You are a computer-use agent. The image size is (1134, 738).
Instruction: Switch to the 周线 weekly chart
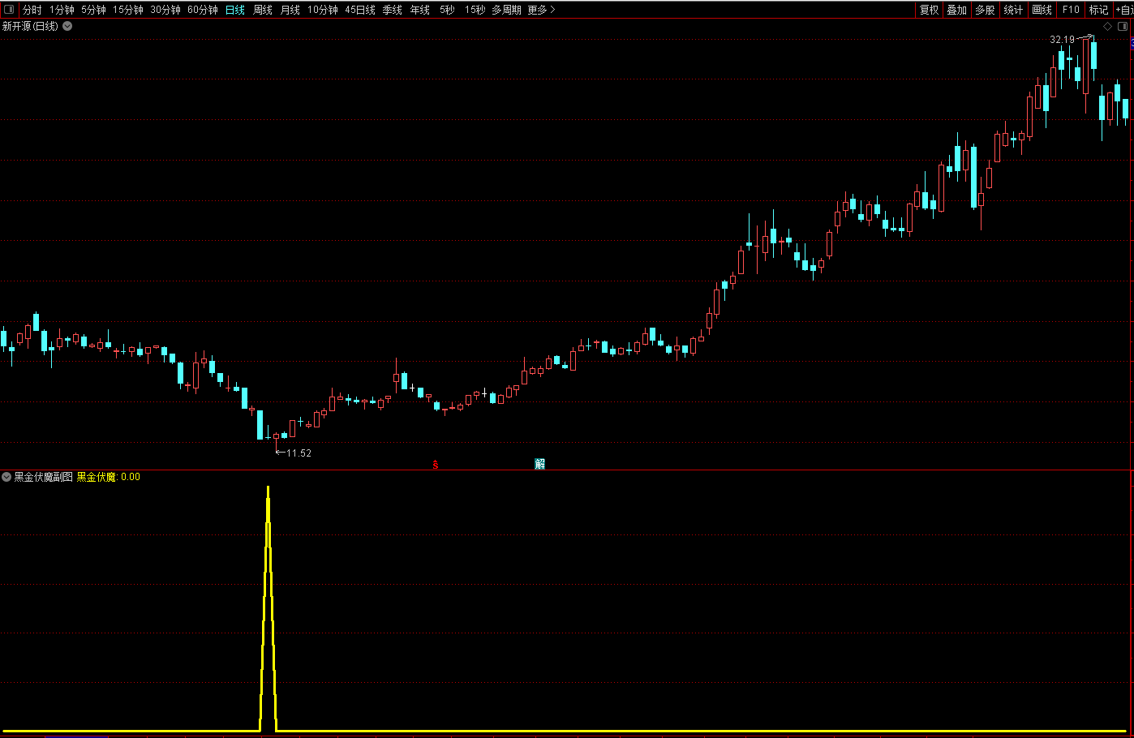pos(263,10)
